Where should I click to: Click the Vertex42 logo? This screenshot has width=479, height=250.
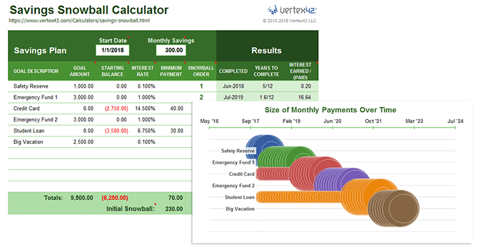292,10
